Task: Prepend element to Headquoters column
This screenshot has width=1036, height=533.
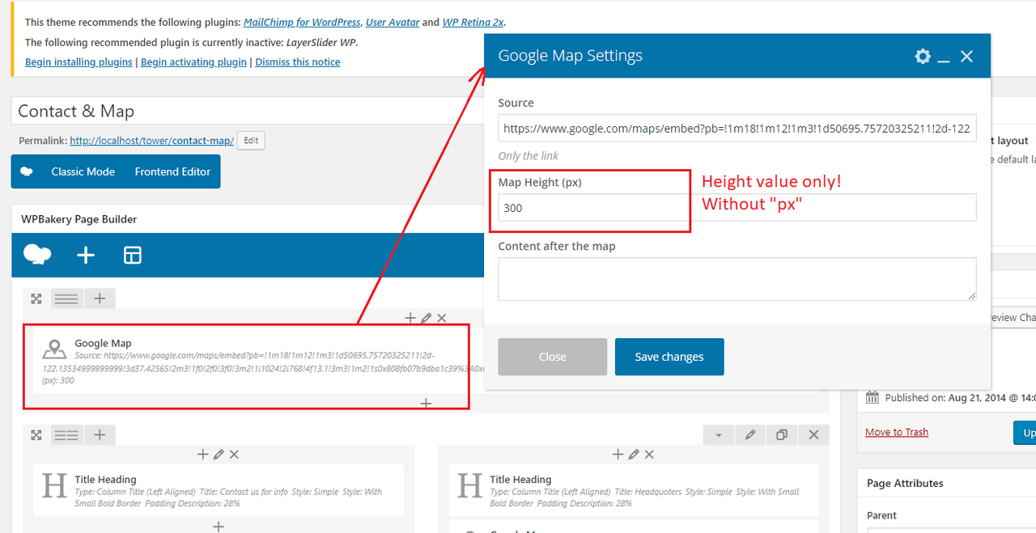Action: [618, 455]
